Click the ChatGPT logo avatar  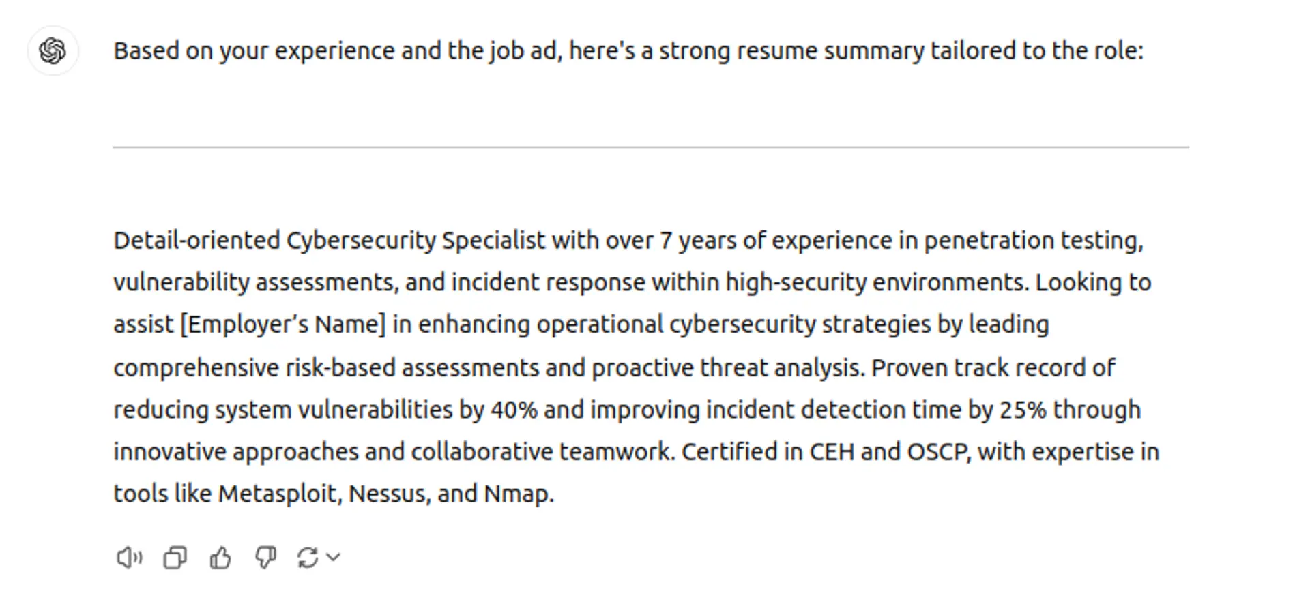point(53,50)
